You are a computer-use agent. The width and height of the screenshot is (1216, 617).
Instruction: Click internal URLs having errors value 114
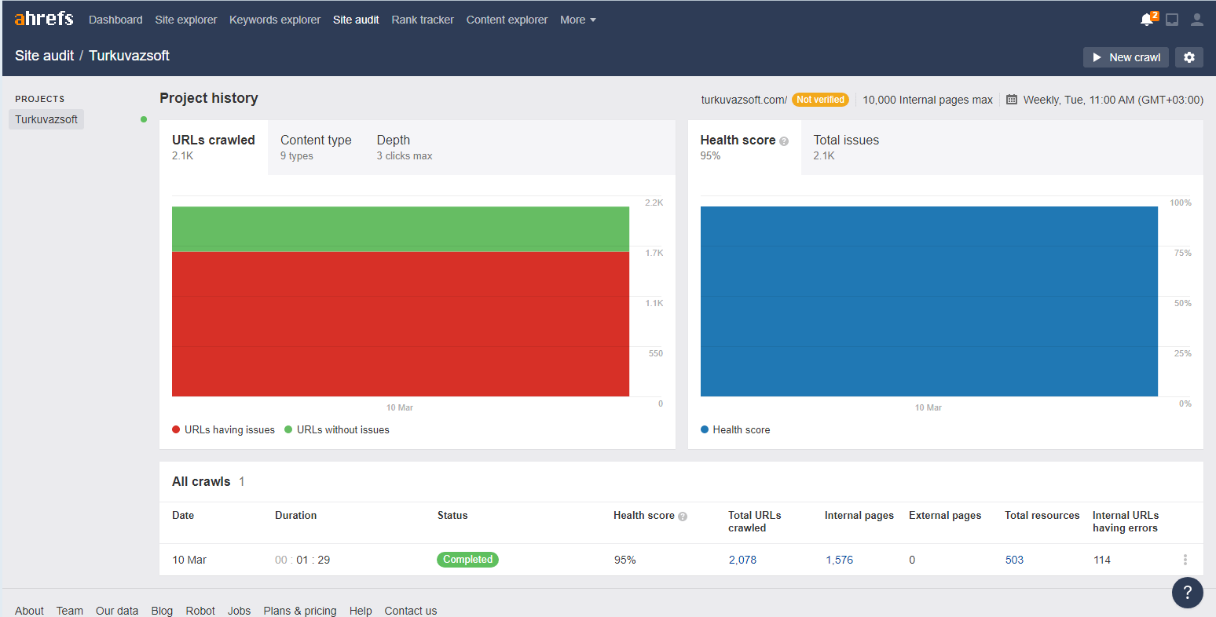pos(1102,560)
